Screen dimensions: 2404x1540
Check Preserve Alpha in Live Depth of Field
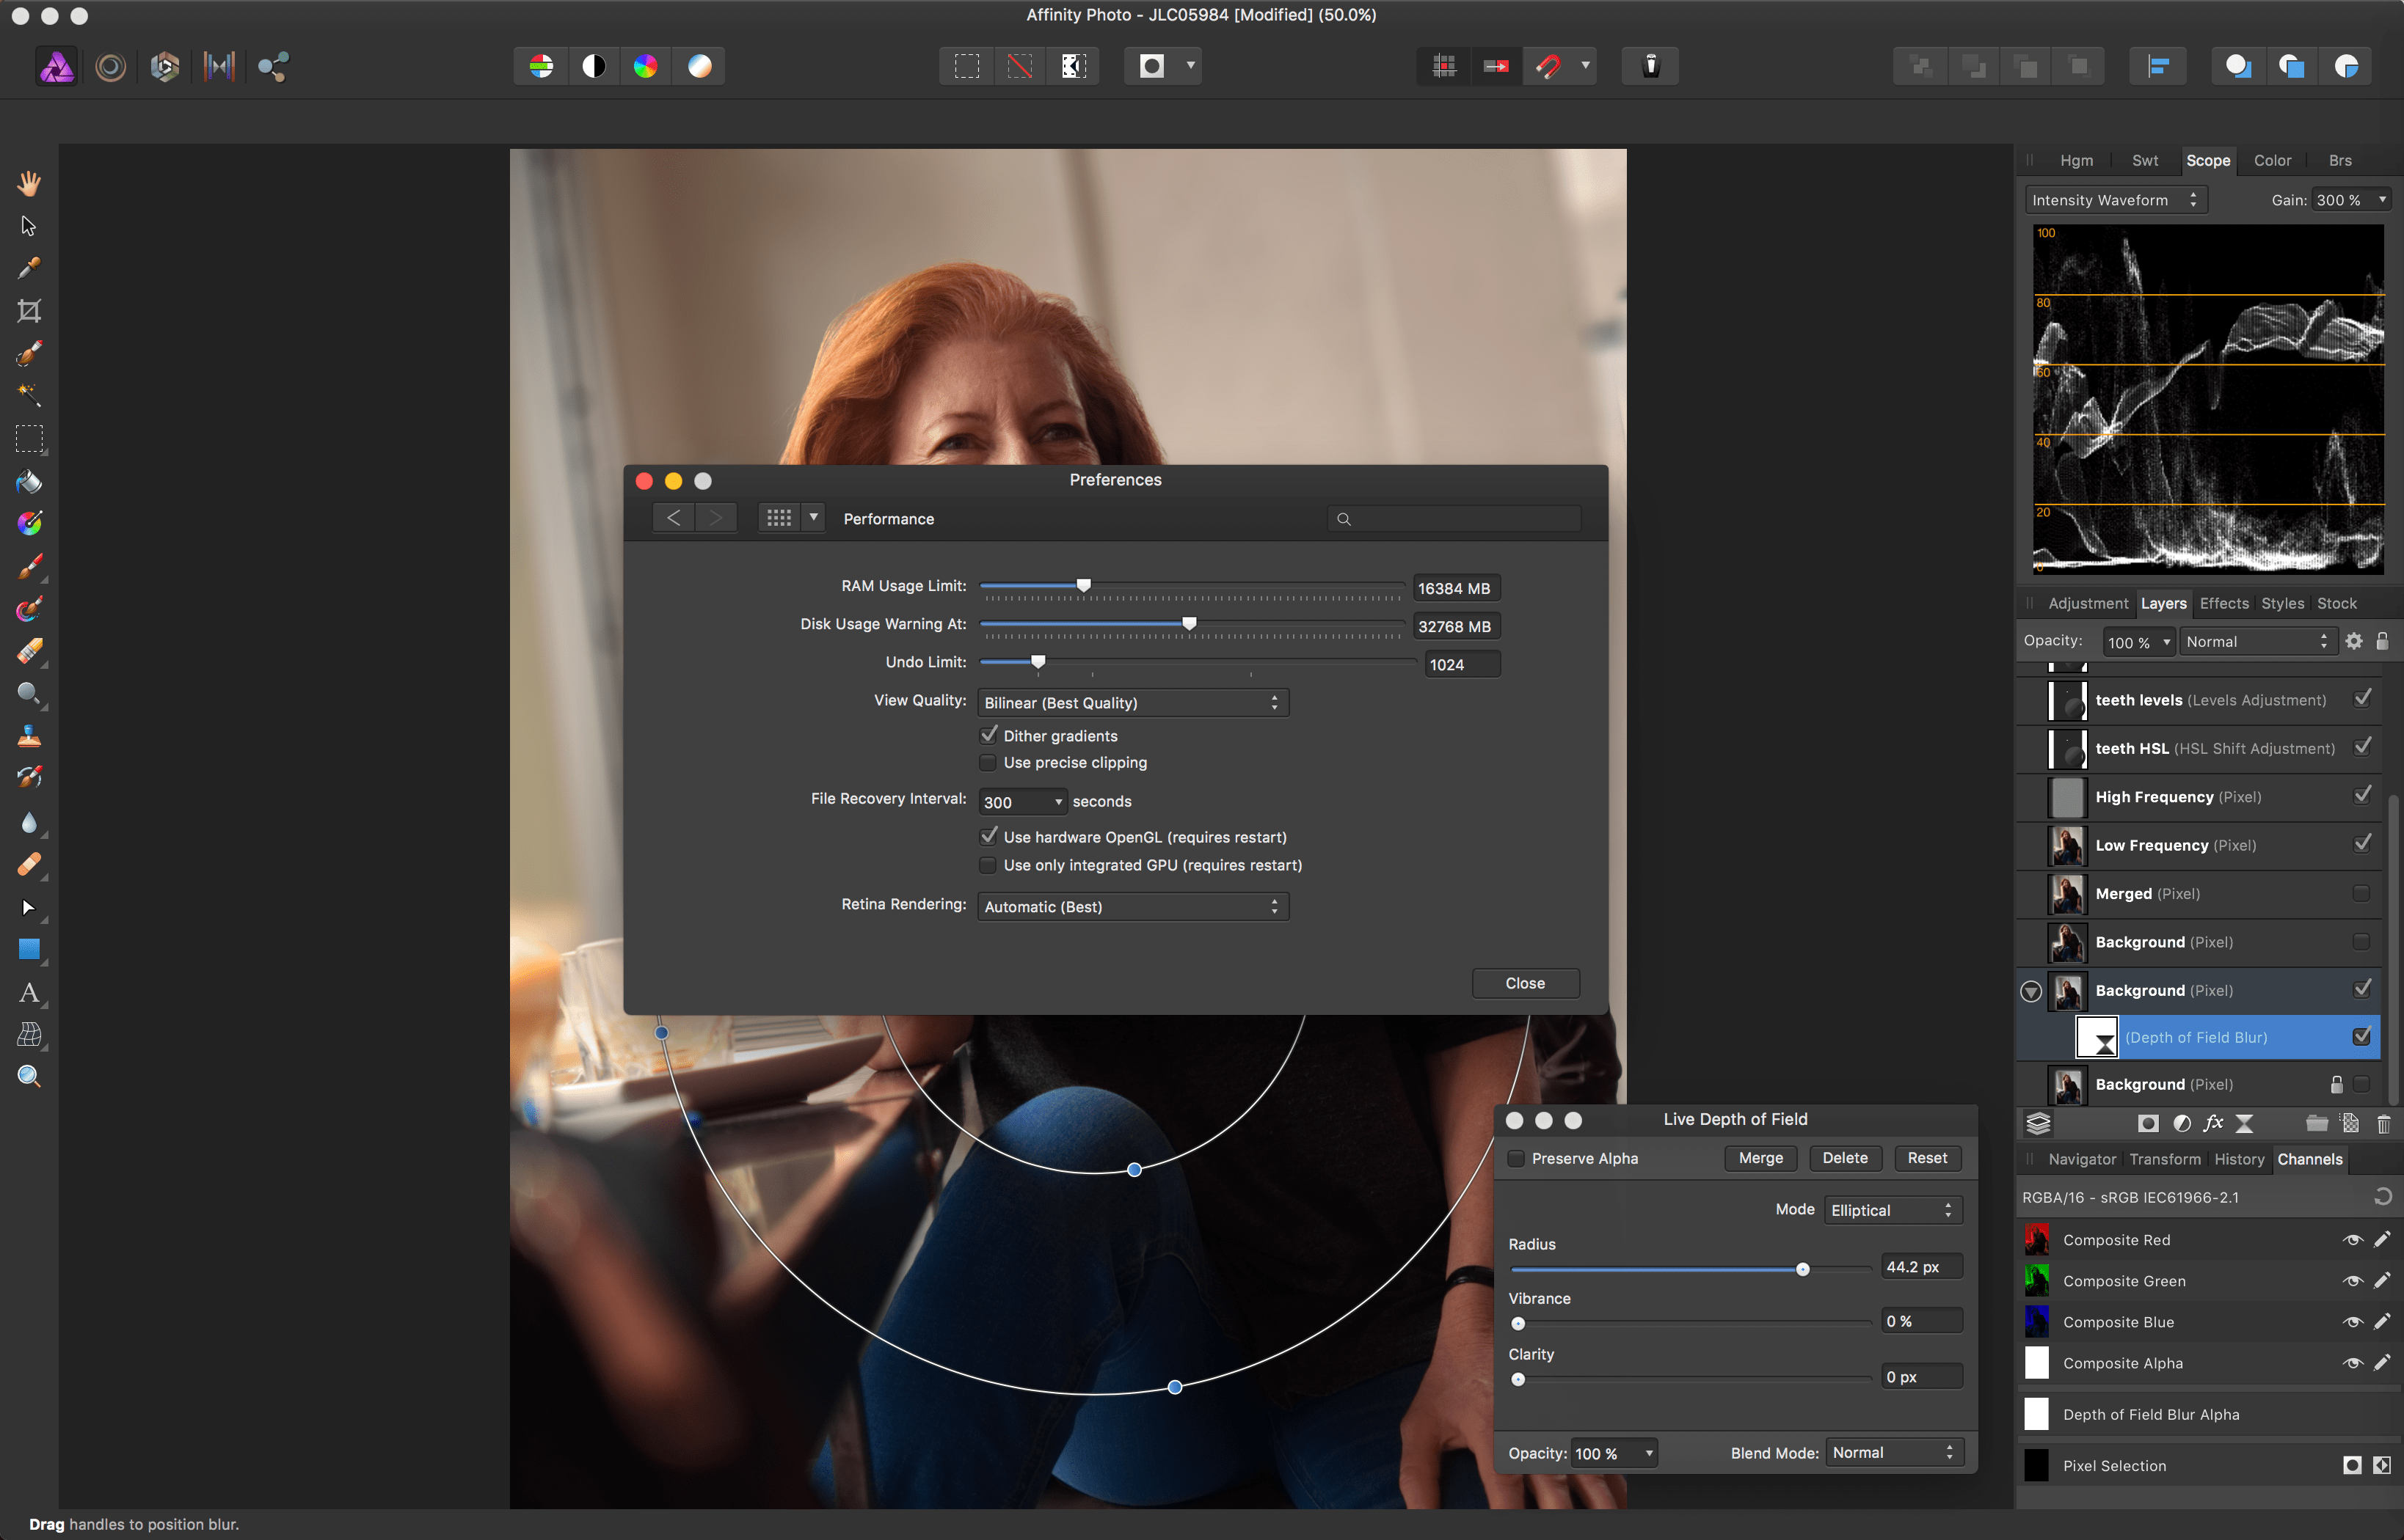point(1517,1158)
